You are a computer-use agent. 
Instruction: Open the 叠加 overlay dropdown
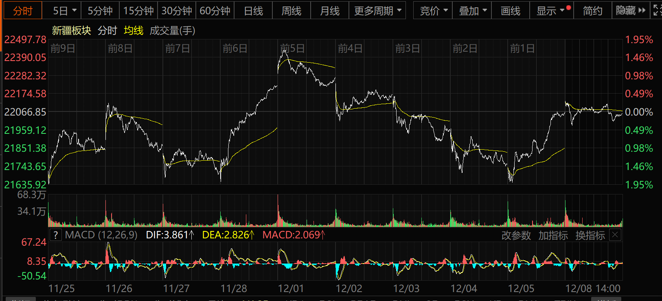coord(472,11)
